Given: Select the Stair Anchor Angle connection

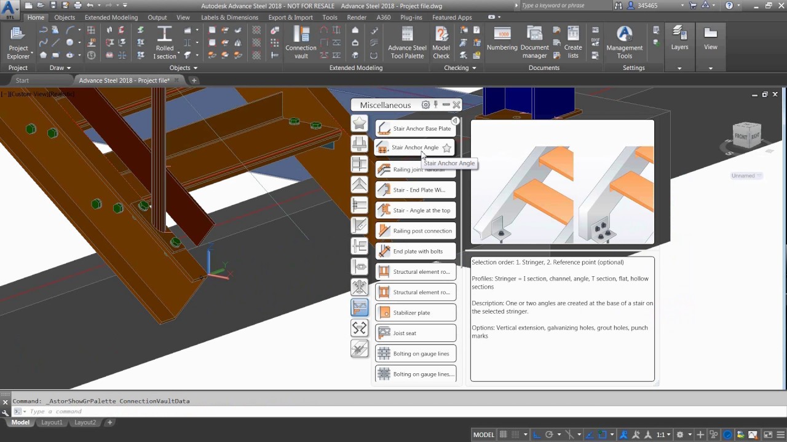Looking at the screenshot, I should coord(415,147).
